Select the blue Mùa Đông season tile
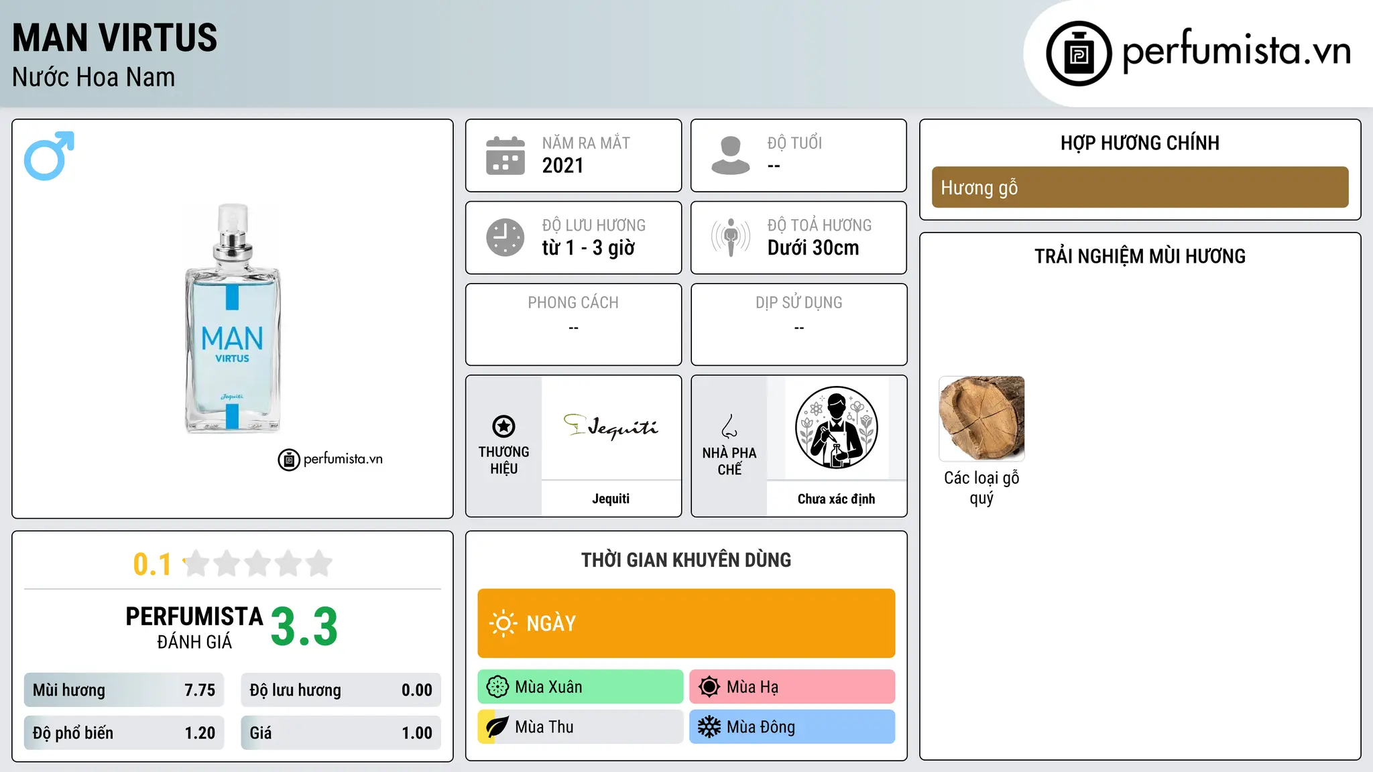Image resolution: width=1373 pixels, height=772 pixels. 792,727
